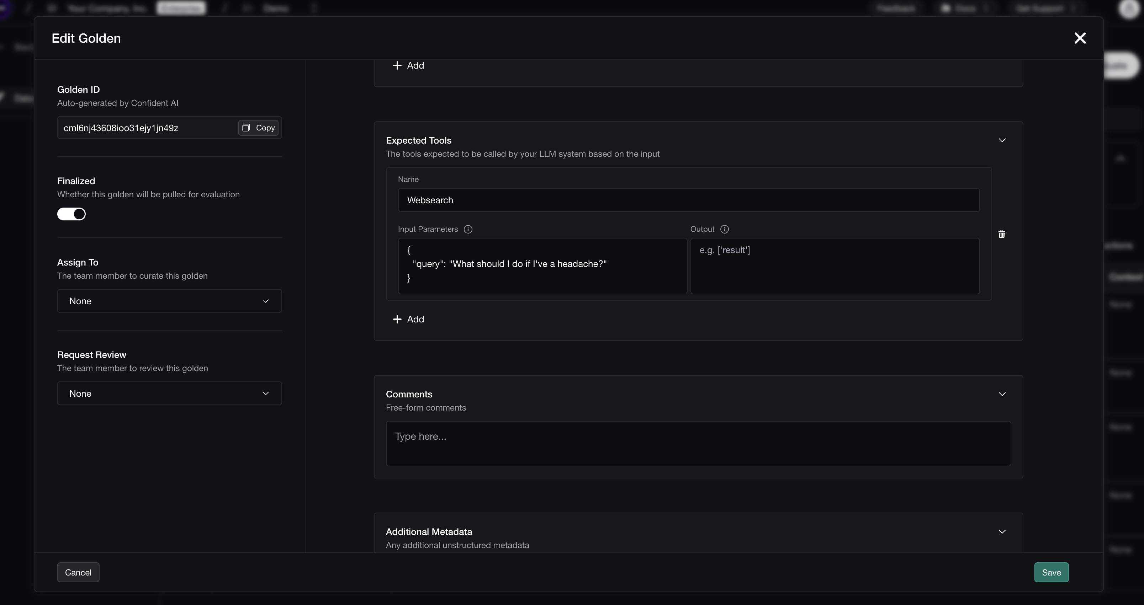Click 'Any additional unstructured metadata' text

[457, 545]
